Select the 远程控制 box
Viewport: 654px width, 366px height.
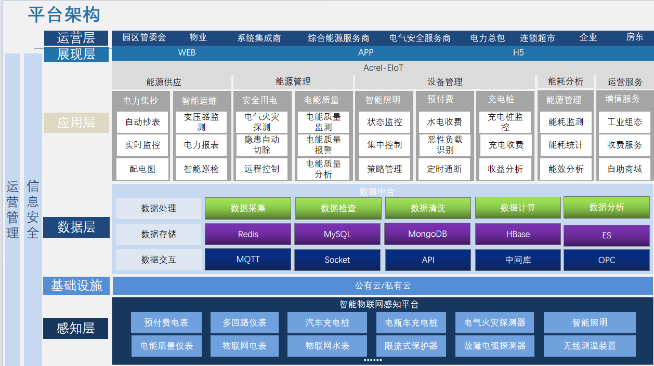coord(262,169)
